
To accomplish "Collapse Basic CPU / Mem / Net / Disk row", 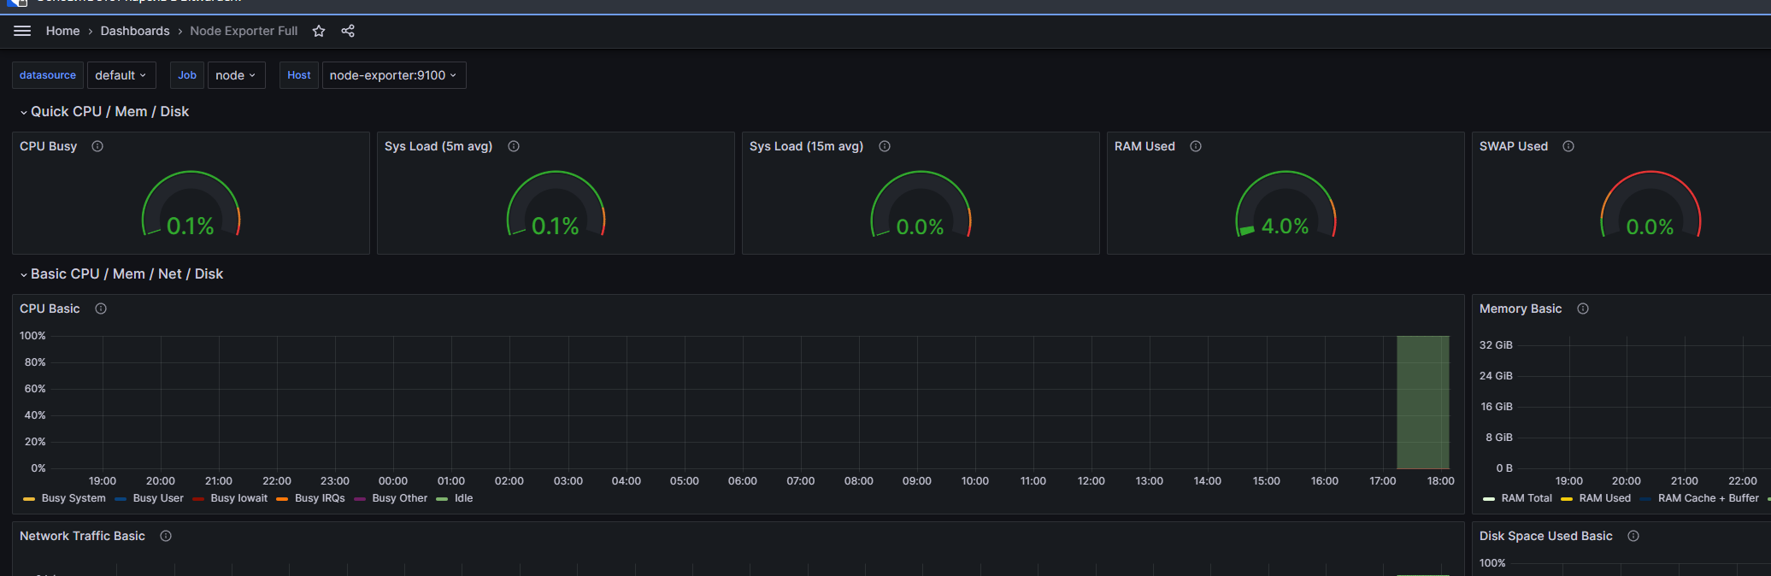I will [x=126, y=274].
